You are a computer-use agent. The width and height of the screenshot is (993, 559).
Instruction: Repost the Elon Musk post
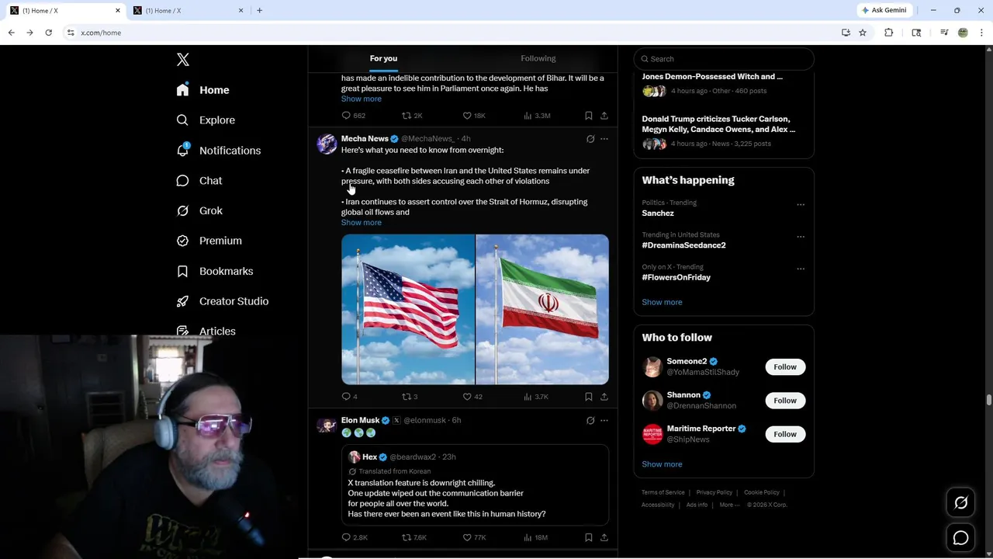click(406, 537)
